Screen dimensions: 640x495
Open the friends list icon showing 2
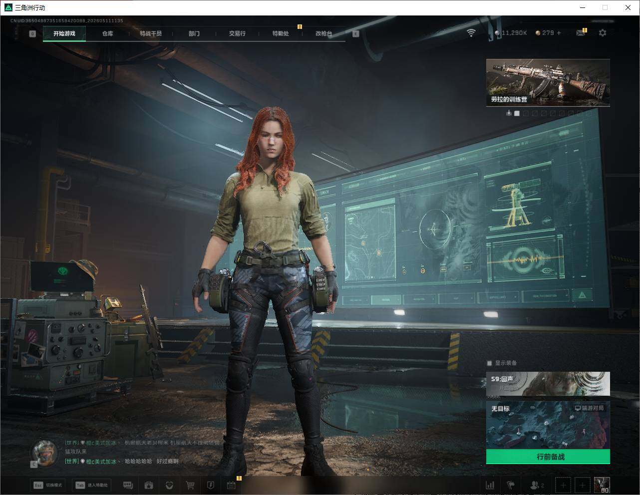(x=537, y=485)
